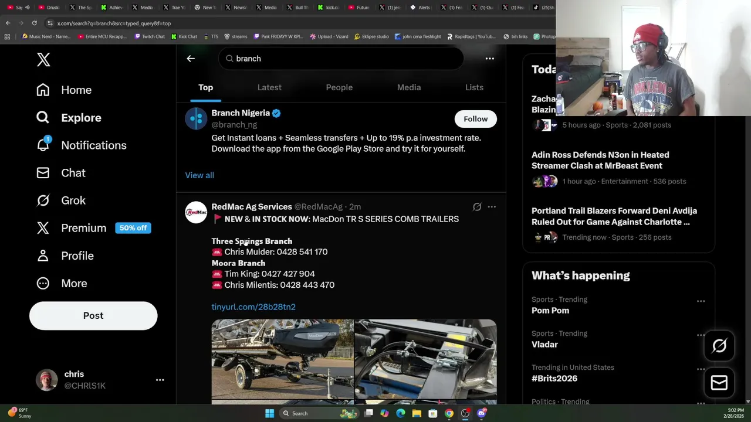Click the X logo in the sidebar
Screen dimensions: 751x422
pos(43,59)
